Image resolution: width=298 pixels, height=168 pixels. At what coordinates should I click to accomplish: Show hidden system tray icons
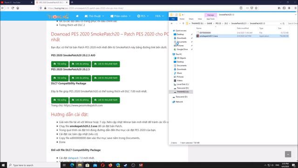point(265,165)
